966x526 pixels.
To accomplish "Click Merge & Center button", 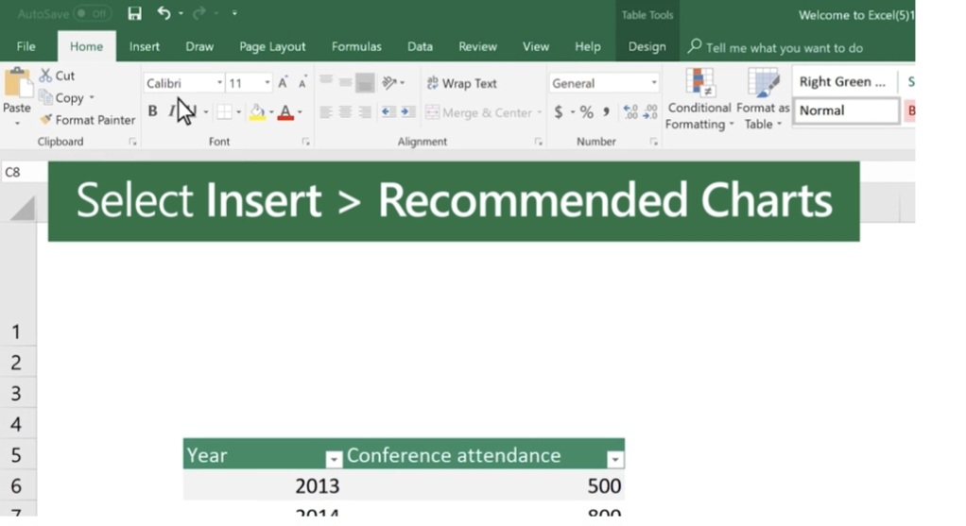I will [x=478, y=112].
